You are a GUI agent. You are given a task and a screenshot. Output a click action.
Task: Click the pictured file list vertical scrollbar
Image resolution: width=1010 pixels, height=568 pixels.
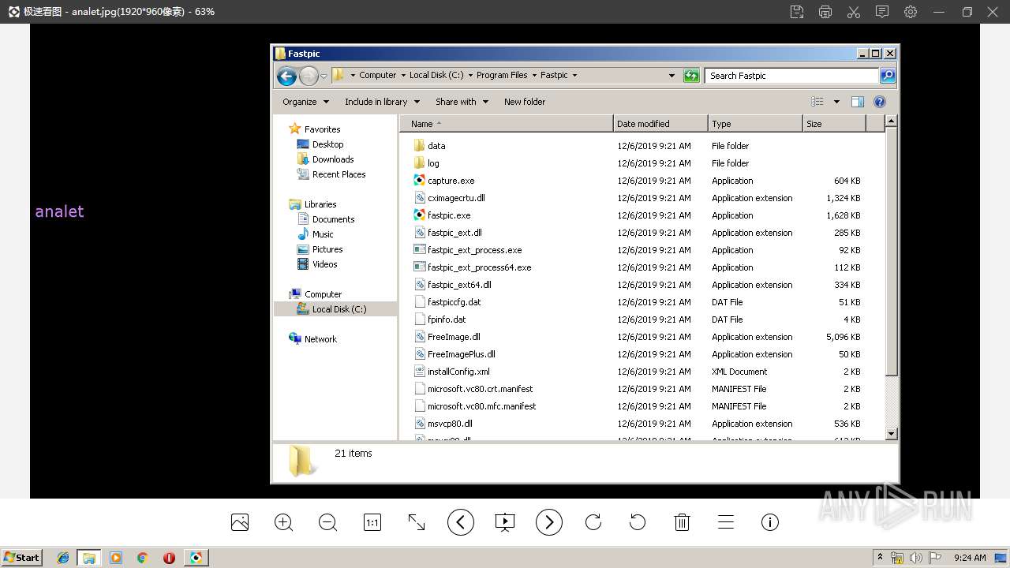click(x=892, y=277)
